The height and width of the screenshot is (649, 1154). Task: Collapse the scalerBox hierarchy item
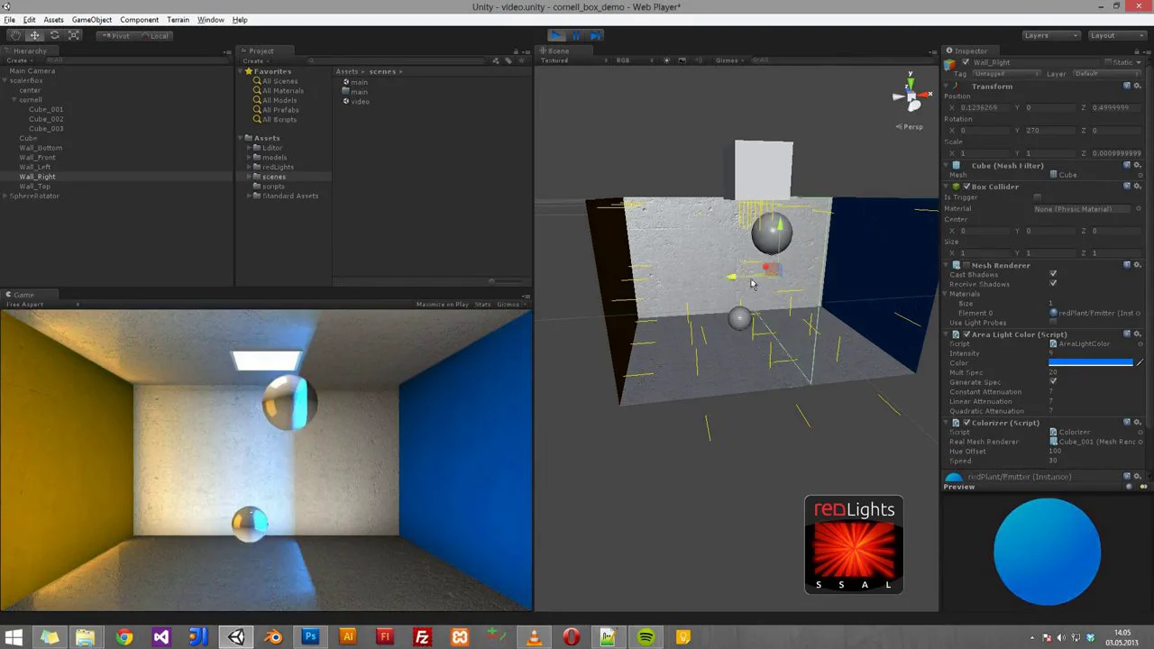[5, 81]
